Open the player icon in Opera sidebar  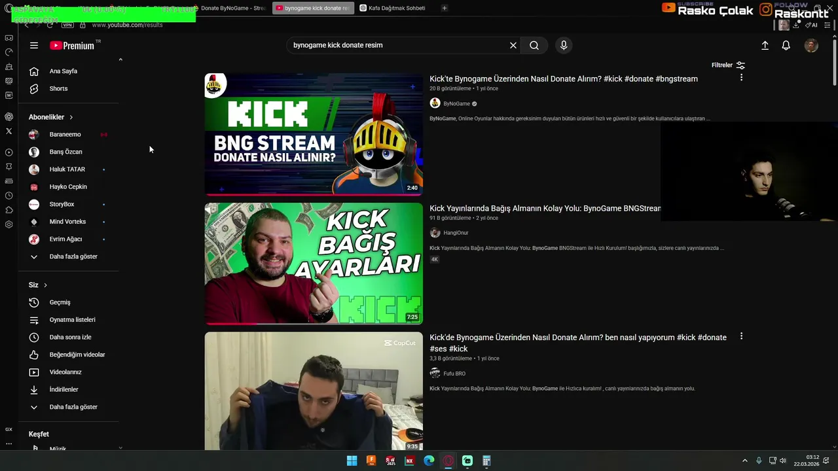pos(9,152)
